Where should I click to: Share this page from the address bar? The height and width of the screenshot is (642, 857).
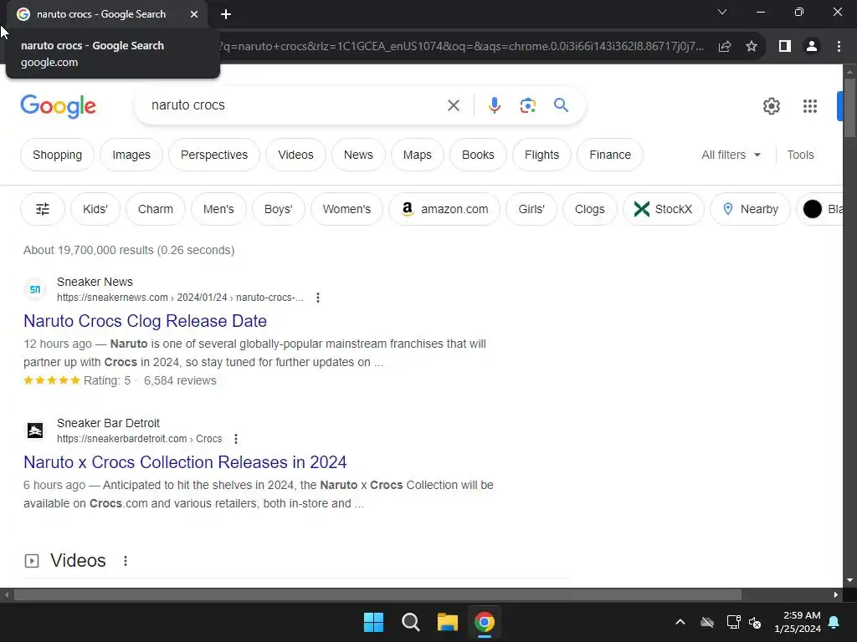[725, 47]
